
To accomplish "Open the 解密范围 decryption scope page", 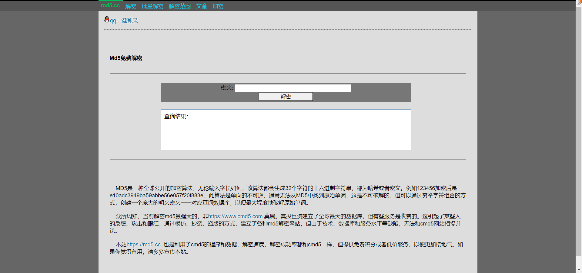I will (x=180, y=6).
